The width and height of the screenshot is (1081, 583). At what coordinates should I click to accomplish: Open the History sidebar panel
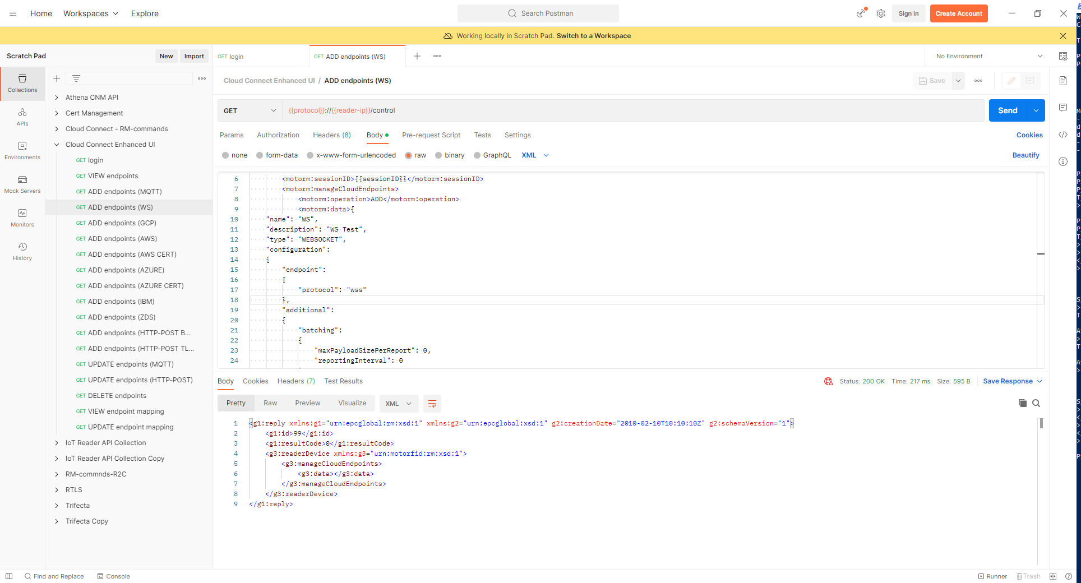[x=22, y=252]
